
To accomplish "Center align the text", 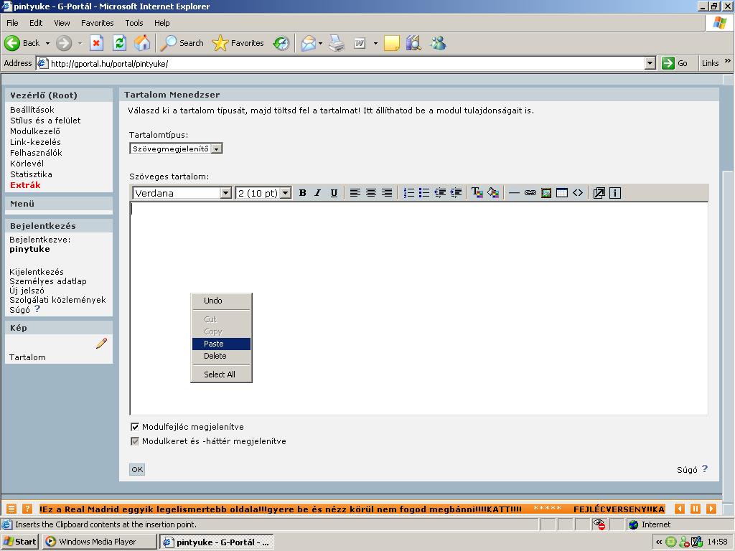I will pyautogui.click(x=371, y=193).
